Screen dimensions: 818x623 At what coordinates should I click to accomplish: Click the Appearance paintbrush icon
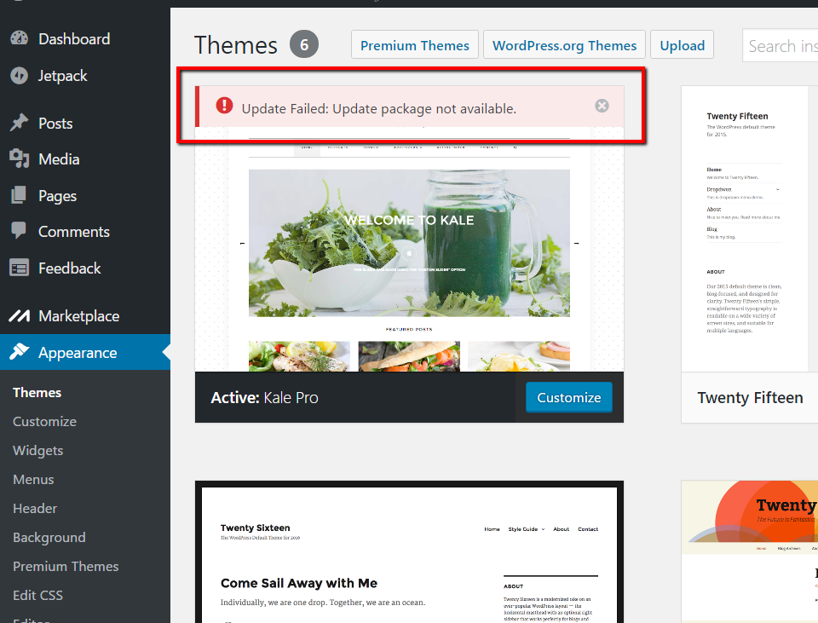tap(20, 352)
